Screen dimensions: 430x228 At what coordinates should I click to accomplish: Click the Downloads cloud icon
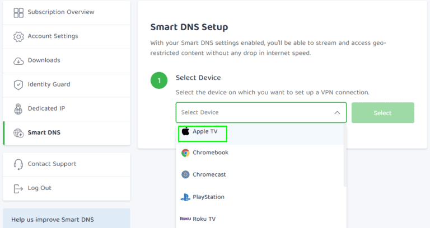[18, 60]
